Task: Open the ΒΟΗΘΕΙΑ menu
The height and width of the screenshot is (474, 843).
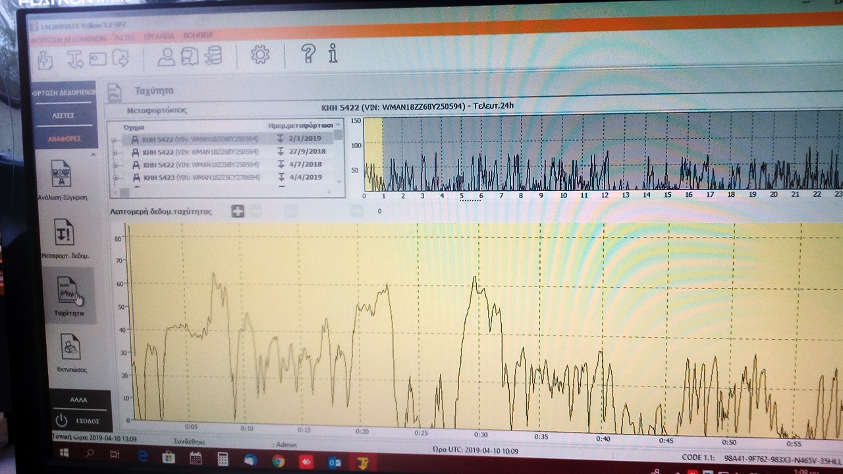Action: click(198, 35)
